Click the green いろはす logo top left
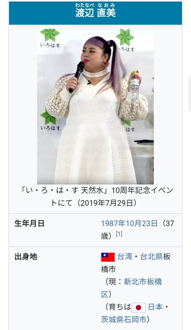The image size is (191, 330). [x=50, y=38]
